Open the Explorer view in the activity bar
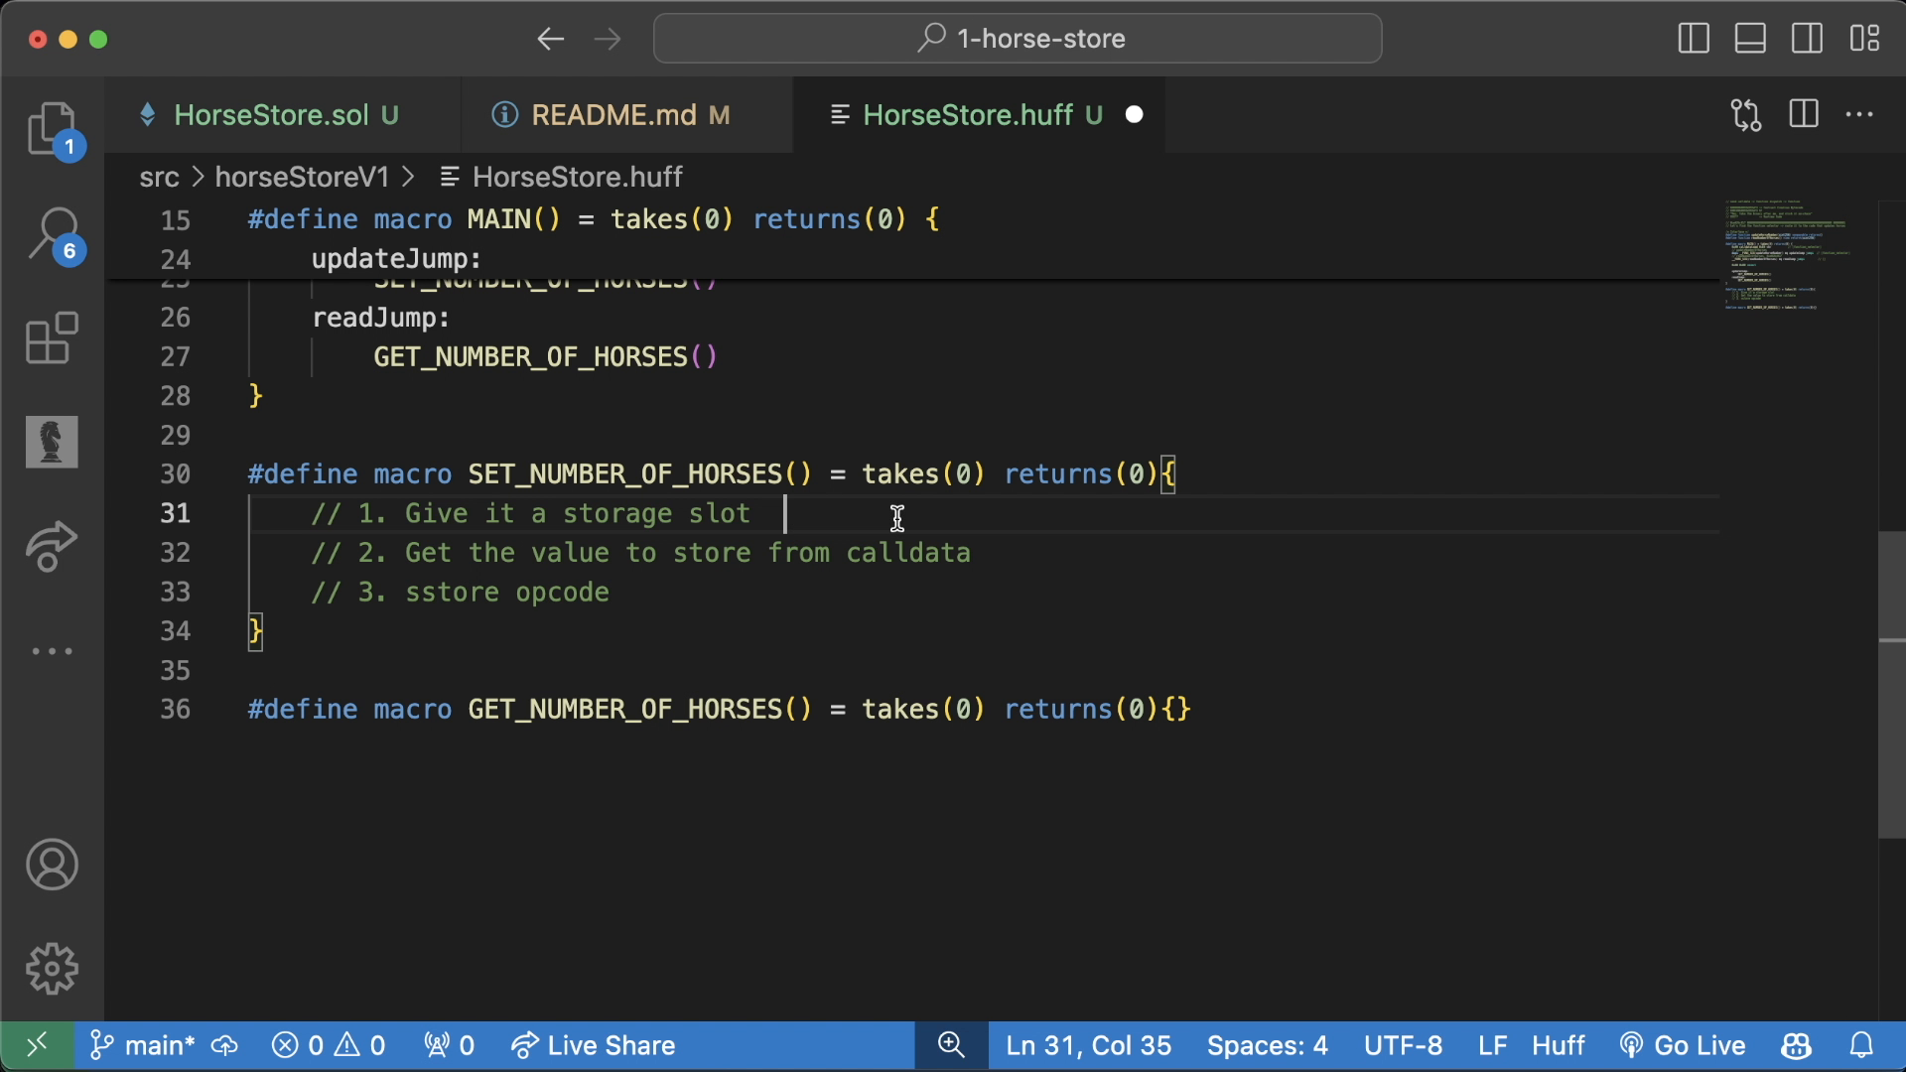The image size is (1906, 1072). tap(51, 129)
